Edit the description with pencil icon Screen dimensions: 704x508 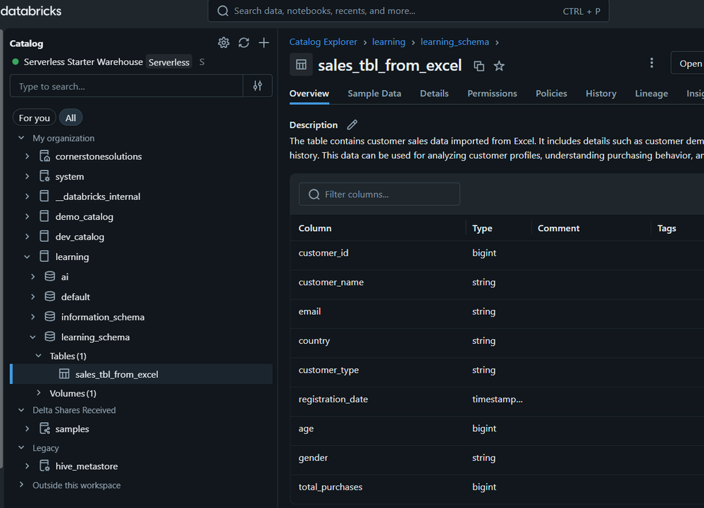coord(352,125)
